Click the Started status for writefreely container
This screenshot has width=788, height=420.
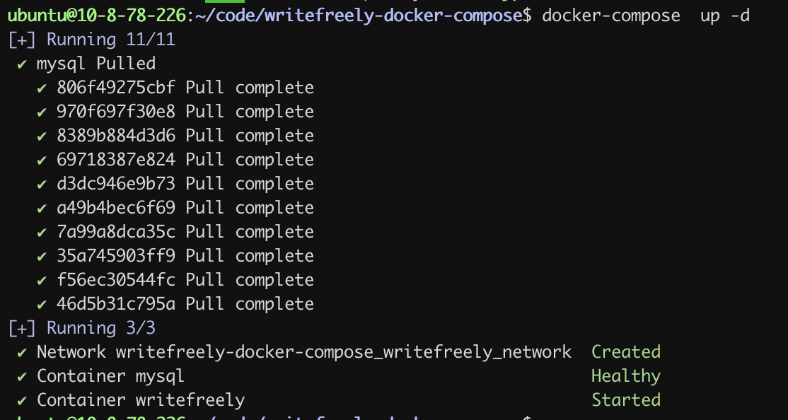click(x=625, y=400)
